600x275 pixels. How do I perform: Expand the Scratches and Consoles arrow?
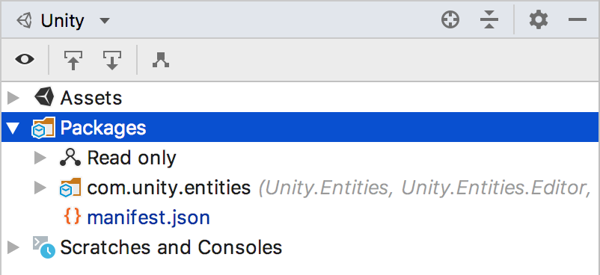click(x=13, y=247)
